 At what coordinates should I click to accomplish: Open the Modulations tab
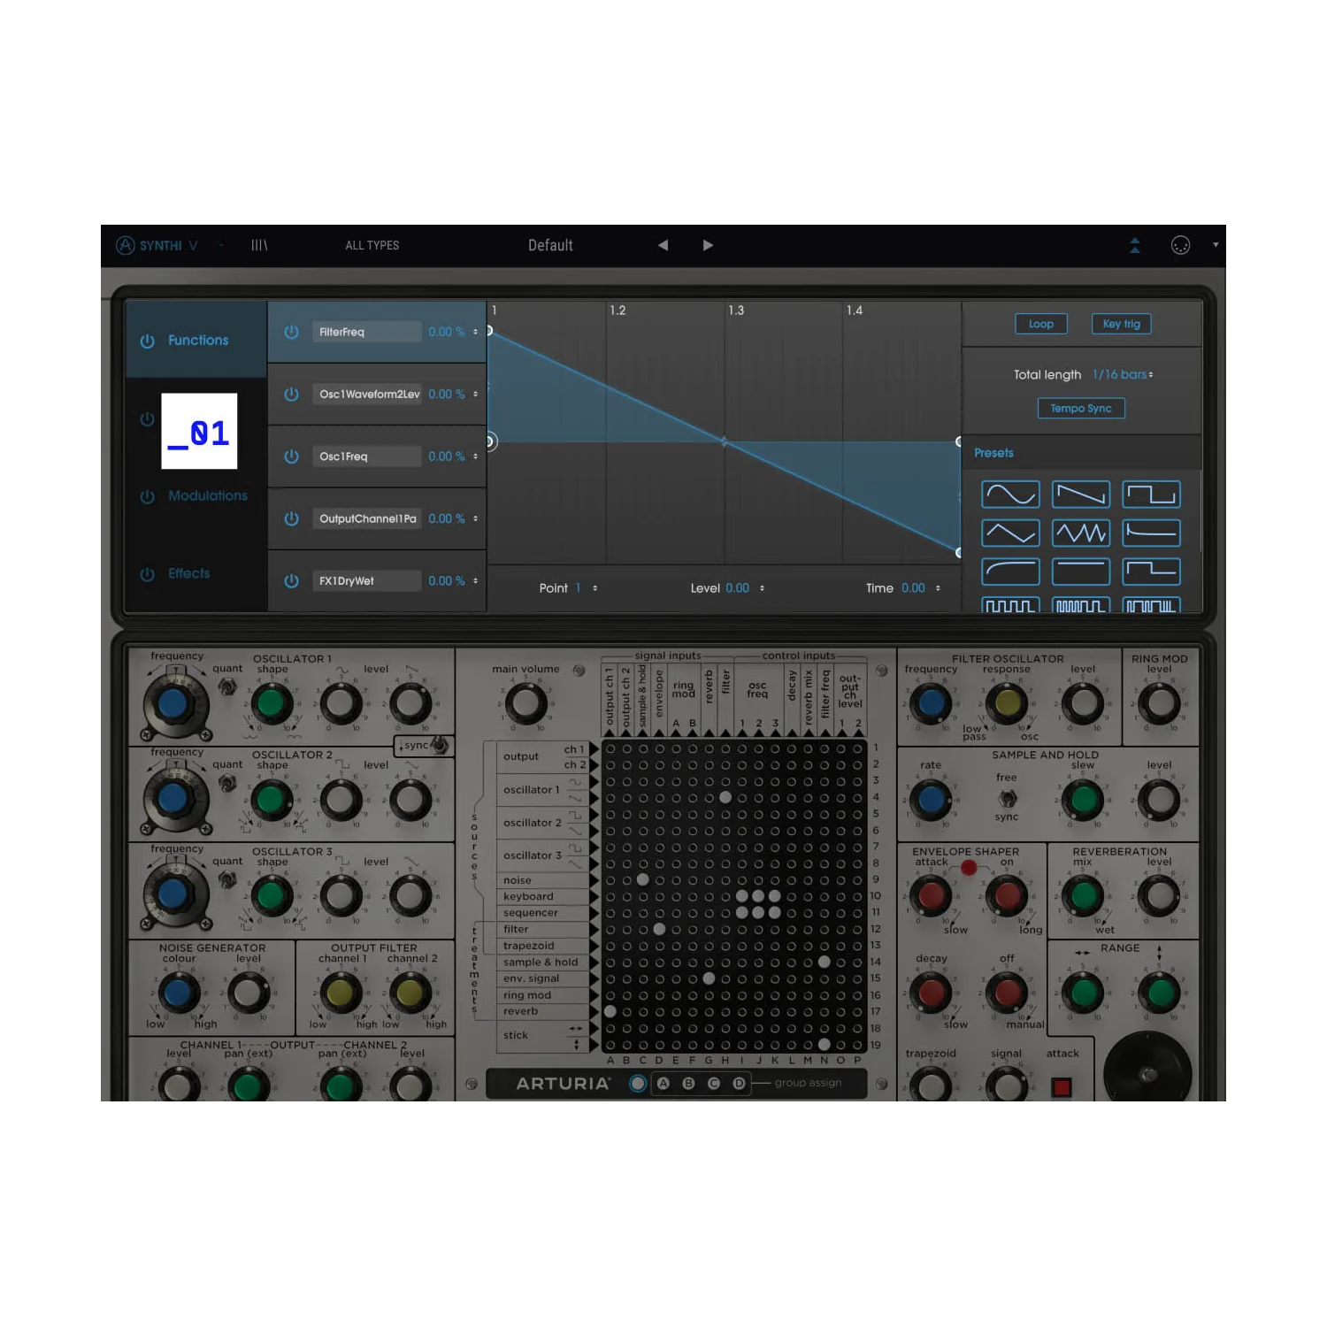[208, 496]
